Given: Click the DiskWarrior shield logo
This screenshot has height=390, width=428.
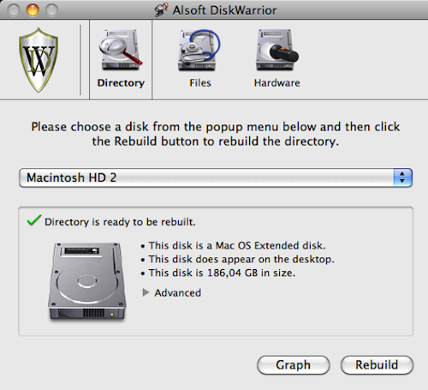Looking at the screenshot, I should click(x=39, y=60).
